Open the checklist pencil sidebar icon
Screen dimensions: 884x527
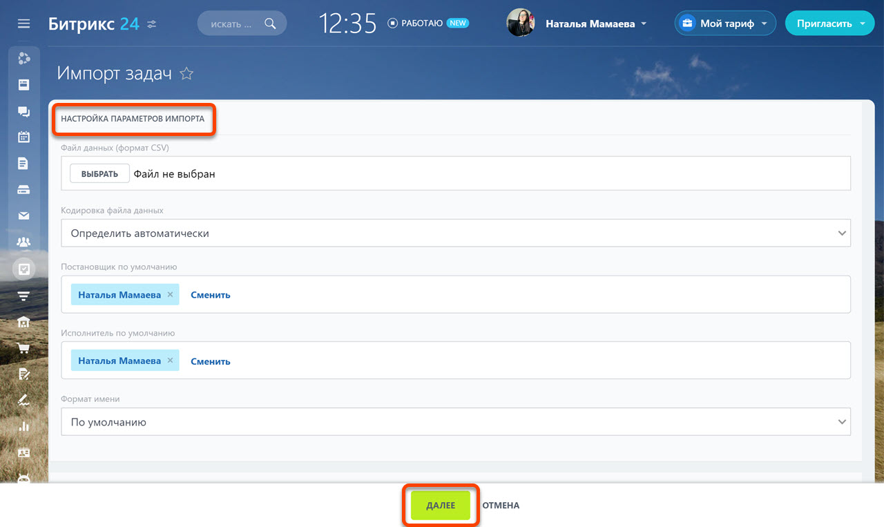[x=24, y=374]
